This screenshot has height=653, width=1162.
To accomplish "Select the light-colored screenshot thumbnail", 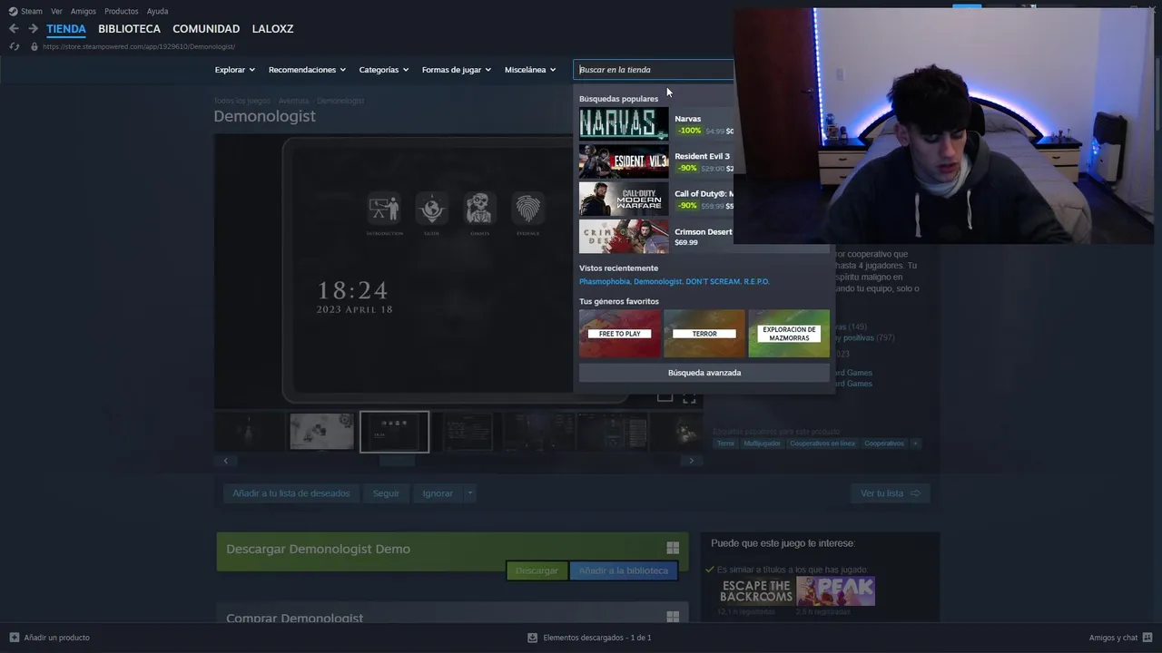I will click(321, 432).
